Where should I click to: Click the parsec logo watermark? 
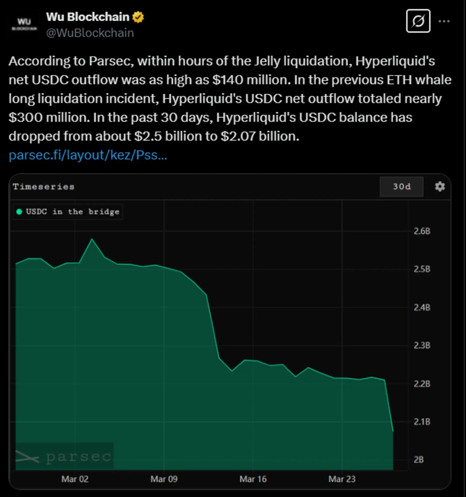[x=63, y=457]
